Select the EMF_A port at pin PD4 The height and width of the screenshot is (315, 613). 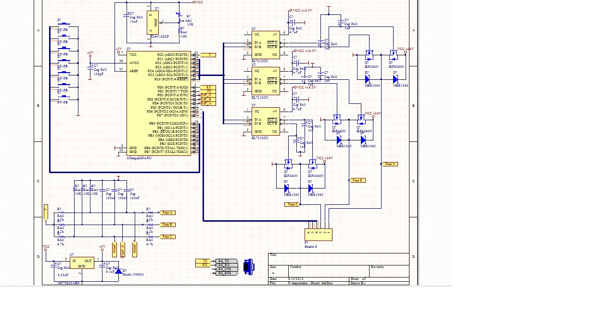pos(208,103)
